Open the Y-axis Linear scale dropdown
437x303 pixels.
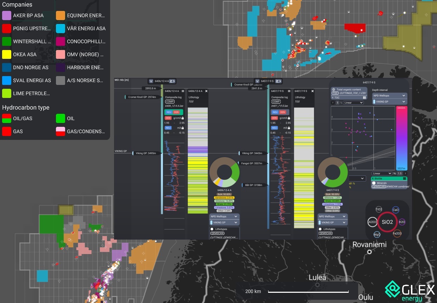coord(353,103)
